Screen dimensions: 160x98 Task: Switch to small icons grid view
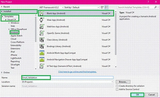(x=102, y=7)
